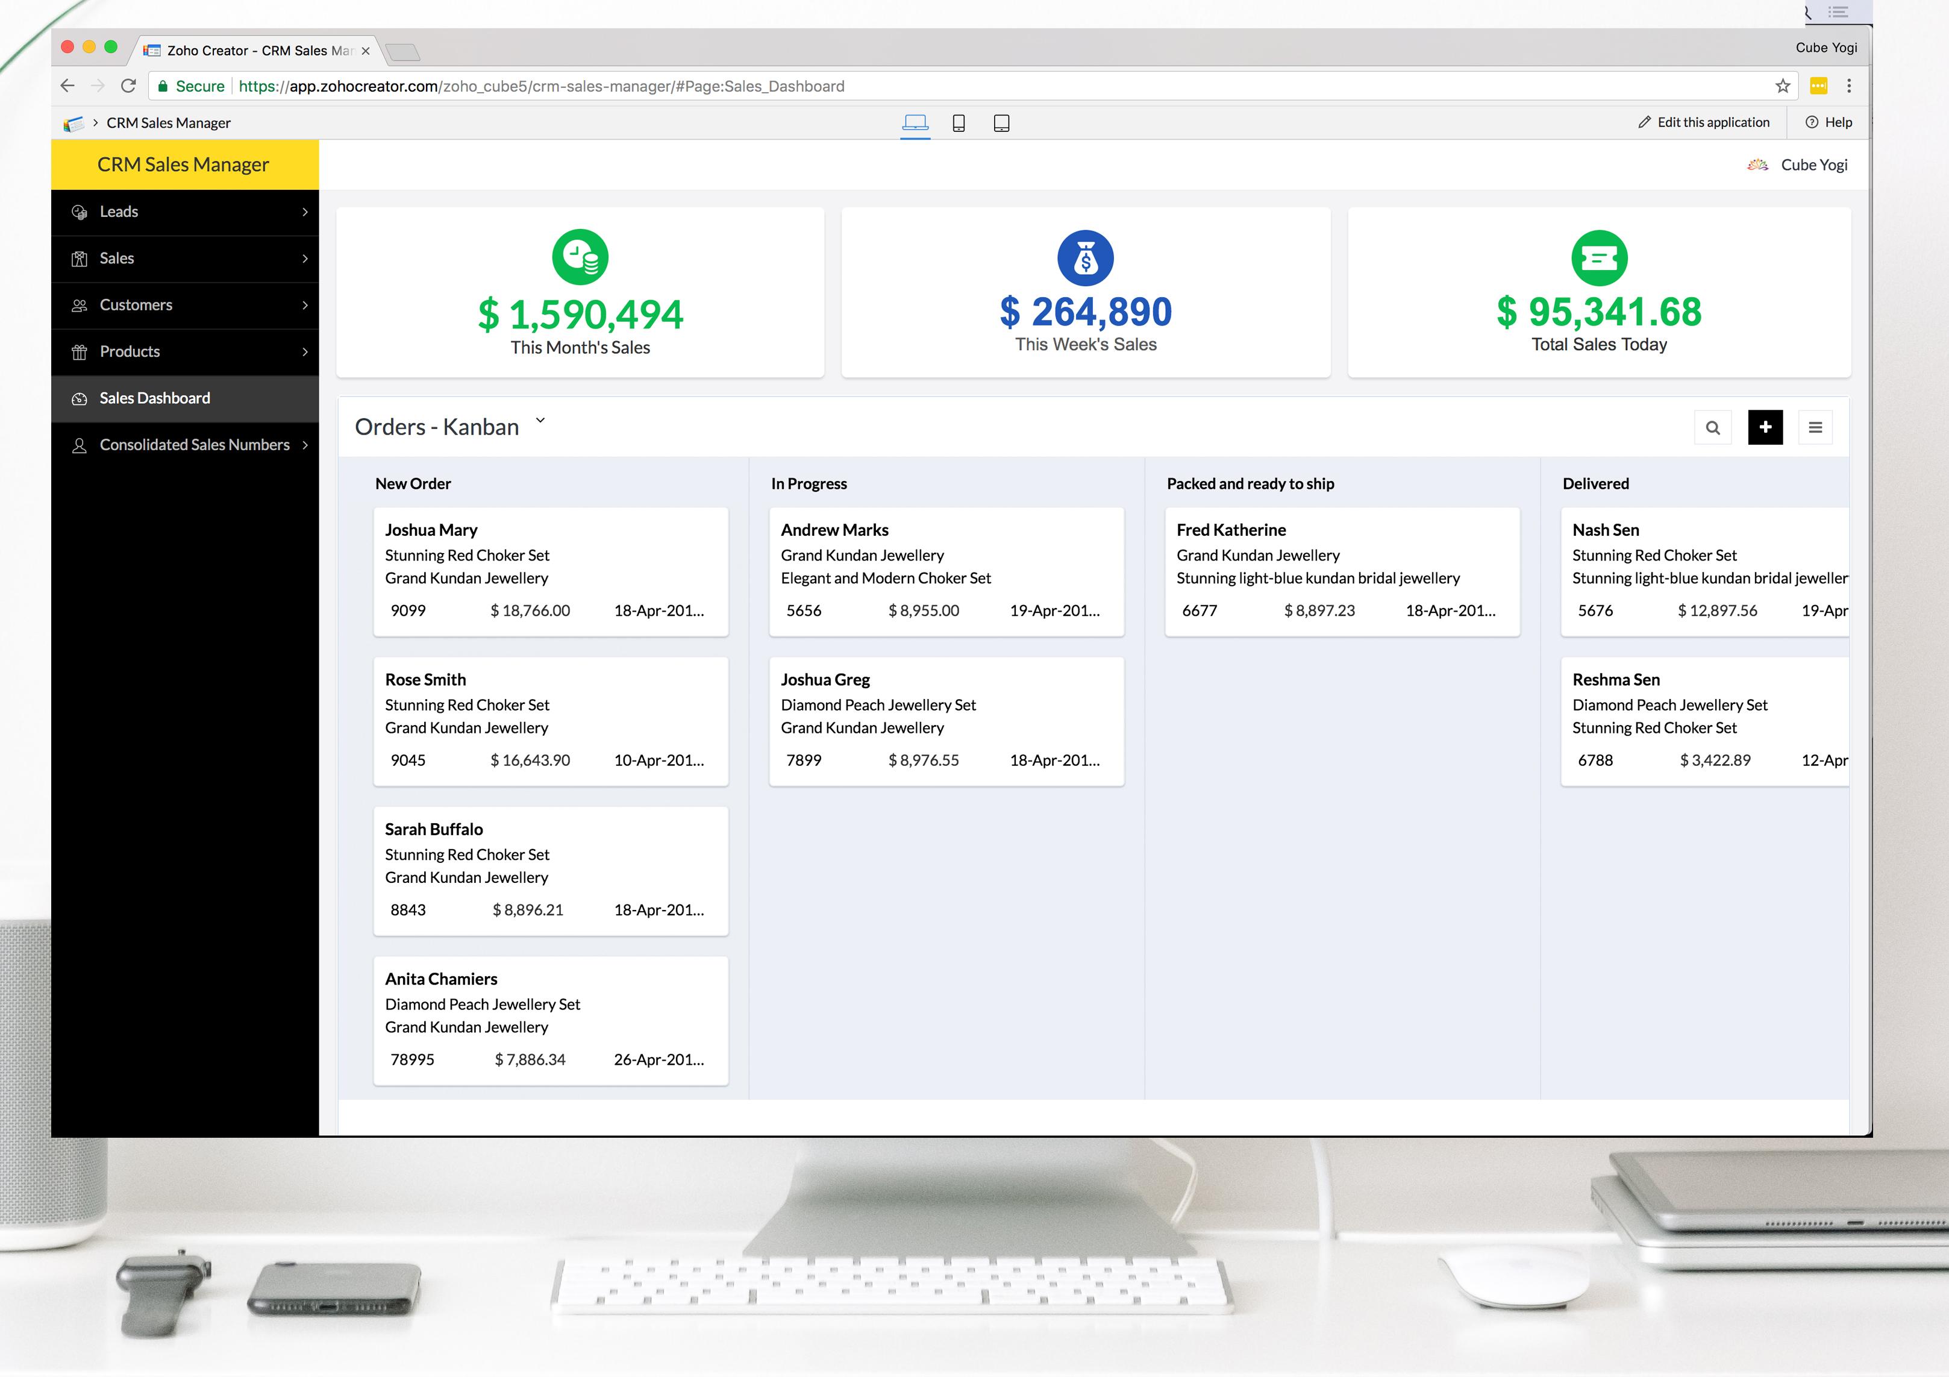Click the Sales Dashboard gauge icon
1949x1377 pixels.
pos(80,399)
